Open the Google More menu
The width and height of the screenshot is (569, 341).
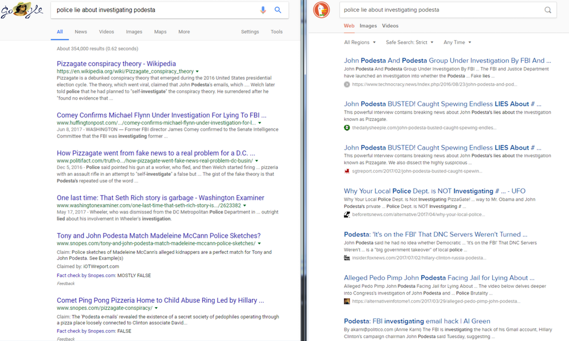(184, 32)
